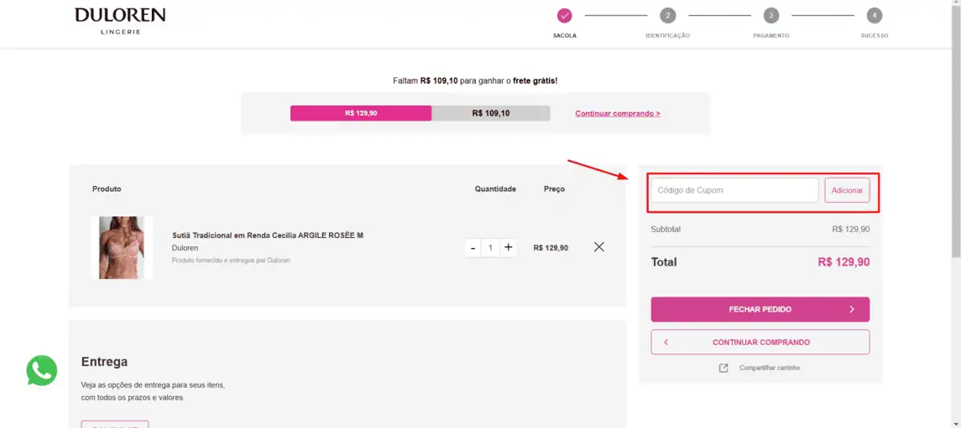Screen dimensions: 961x428
Task: Click the product row price R$ 129,90
Action: coord(551,248)
